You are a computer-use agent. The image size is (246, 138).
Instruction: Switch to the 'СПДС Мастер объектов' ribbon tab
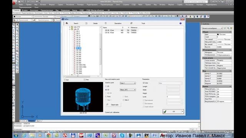click(95, 10)
